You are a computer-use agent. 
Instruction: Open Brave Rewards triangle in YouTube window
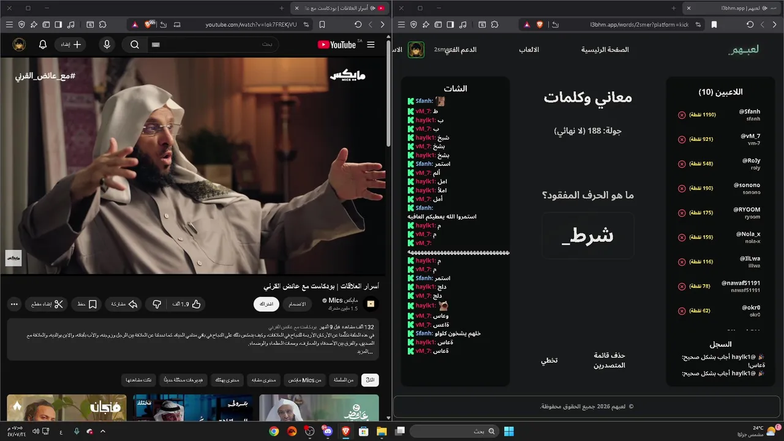pos(134,24)
